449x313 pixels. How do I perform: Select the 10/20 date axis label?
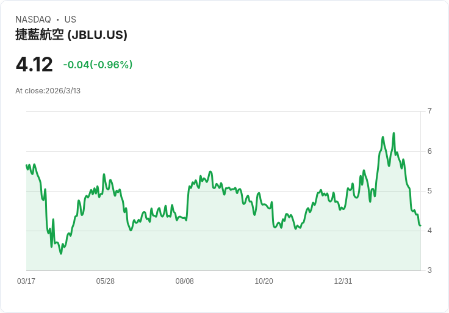[264, 281]
